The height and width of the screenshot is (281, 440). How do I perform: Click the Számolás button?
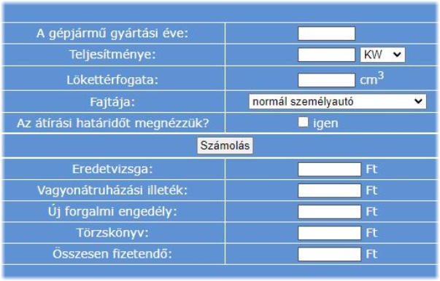(225, 146)
